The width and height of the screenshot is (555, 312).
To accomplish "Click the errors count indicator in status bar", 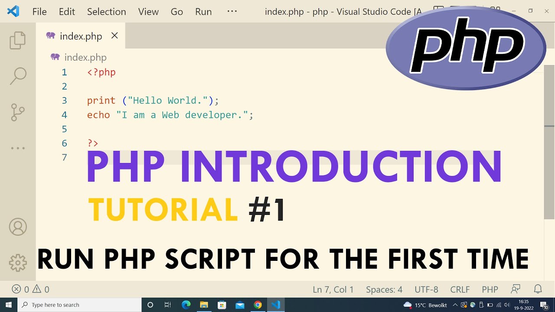I will pos(20,289).
